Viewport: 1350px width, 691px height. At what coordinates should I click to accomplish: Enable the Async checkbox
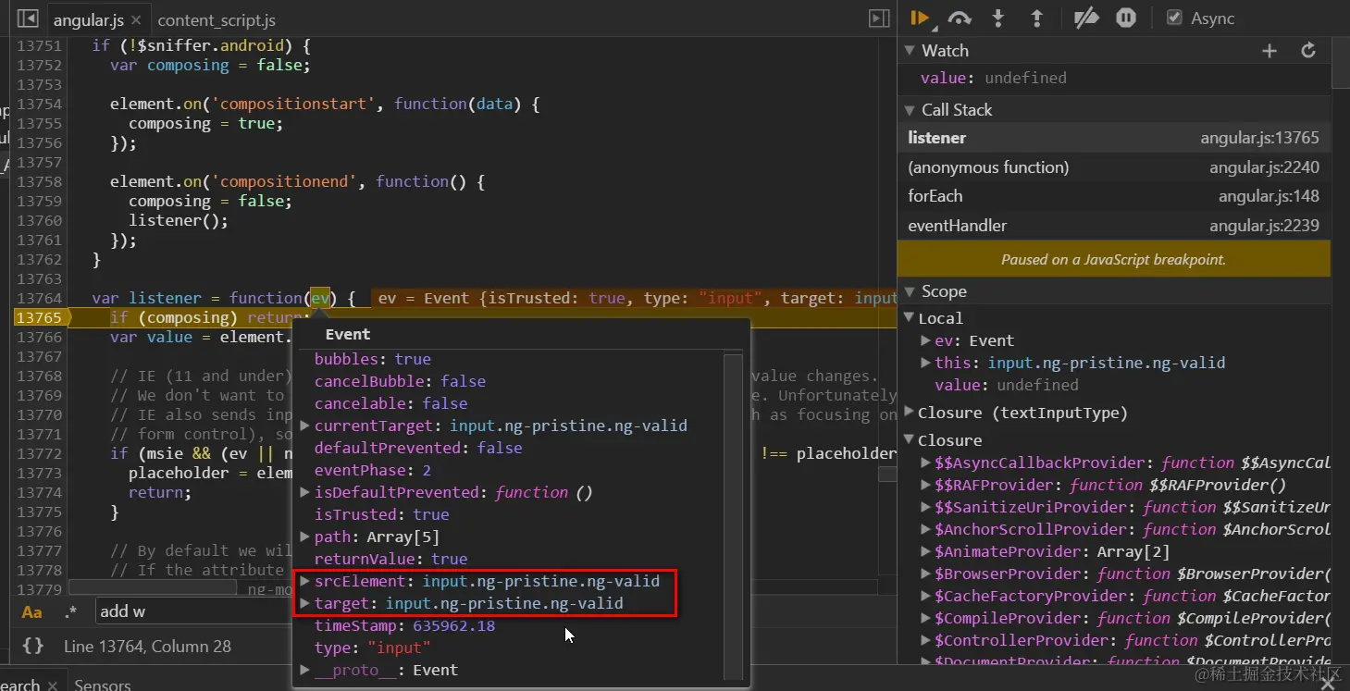pyautogui.click(x=1174, y=18)
